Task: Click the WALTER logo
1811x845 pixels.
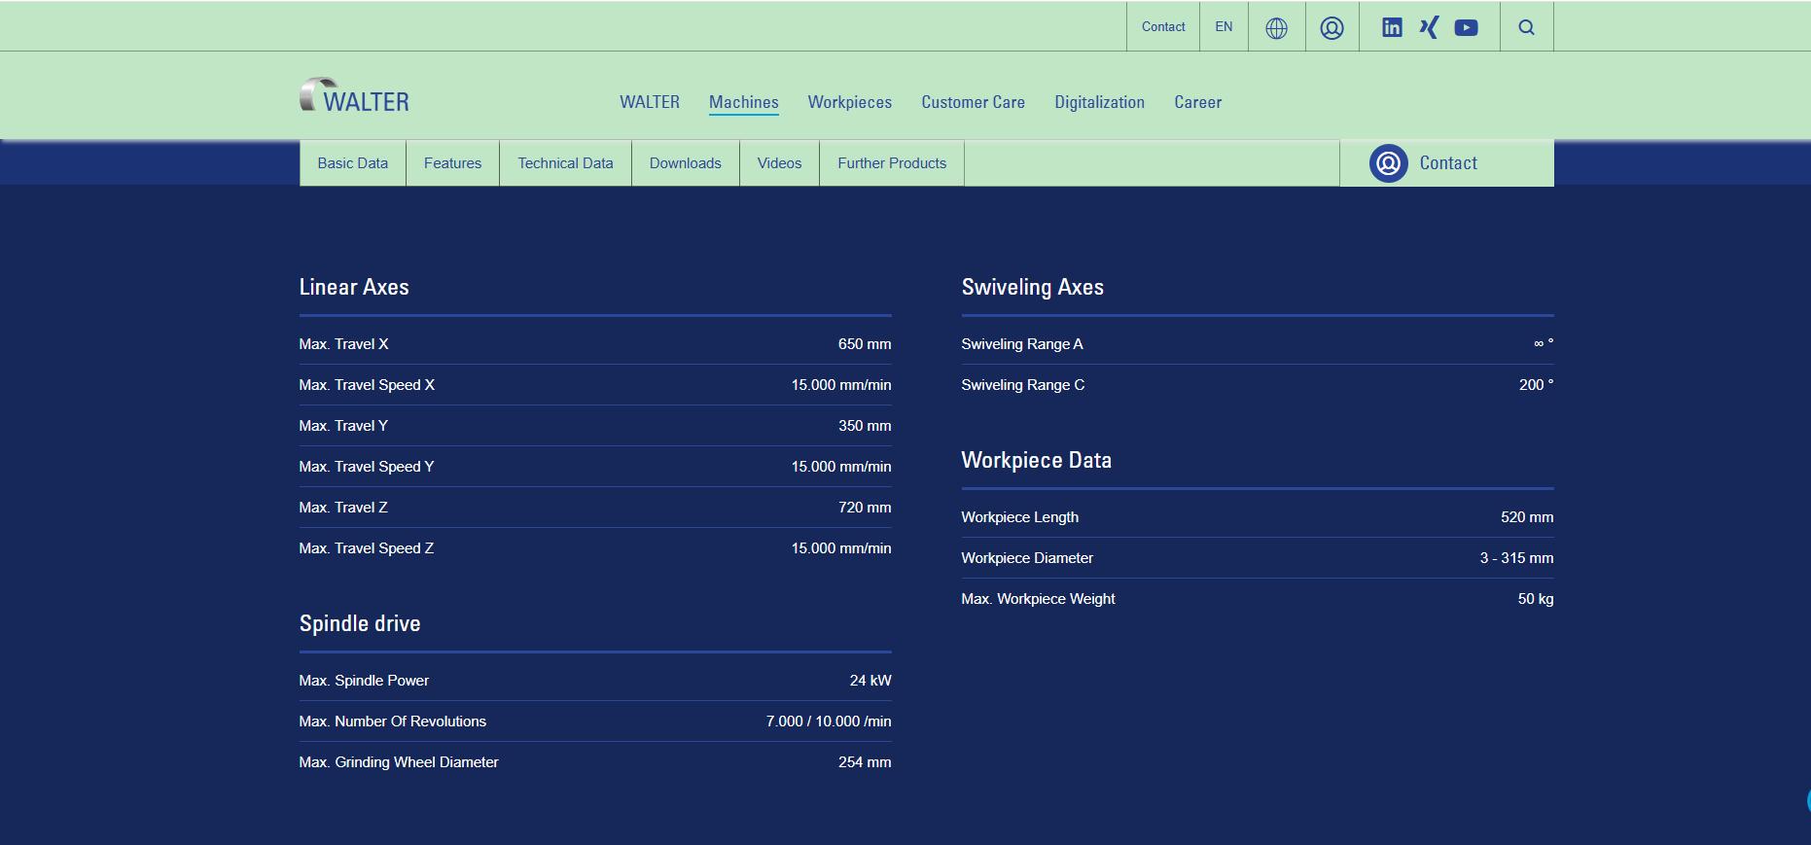Action: pyautogui.click(x=354, y=96)
